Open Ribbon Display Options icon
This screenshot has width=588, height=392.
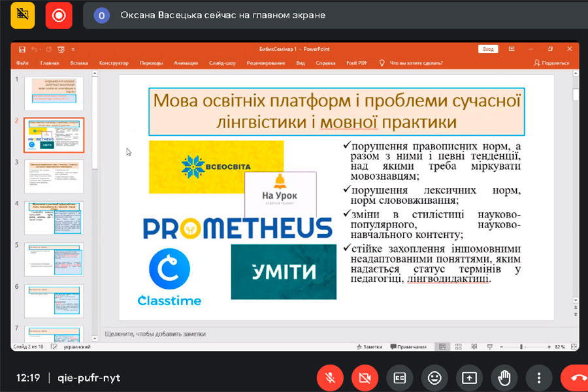(x=512, y=49)
